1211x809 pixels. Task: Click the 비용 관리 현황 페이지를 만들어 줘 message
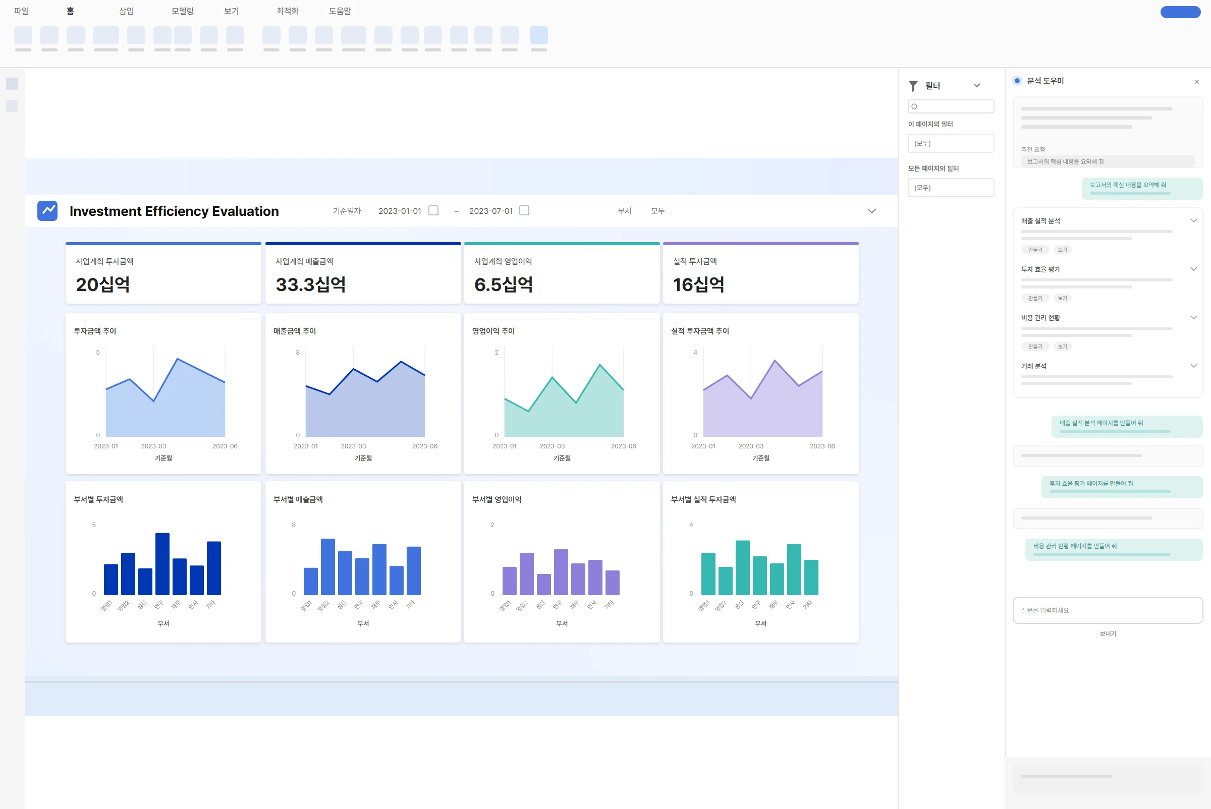1114,549
